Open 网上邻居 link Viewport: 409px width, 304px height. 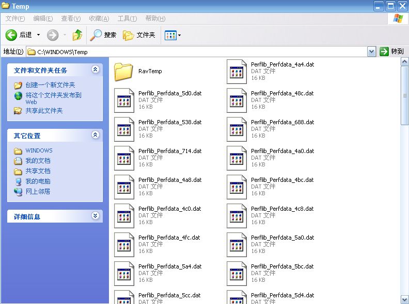coord(38,192)
